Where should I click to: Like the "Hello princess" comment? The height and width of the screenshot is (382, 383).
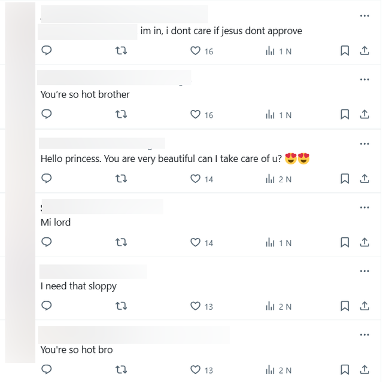pos(195,178)
